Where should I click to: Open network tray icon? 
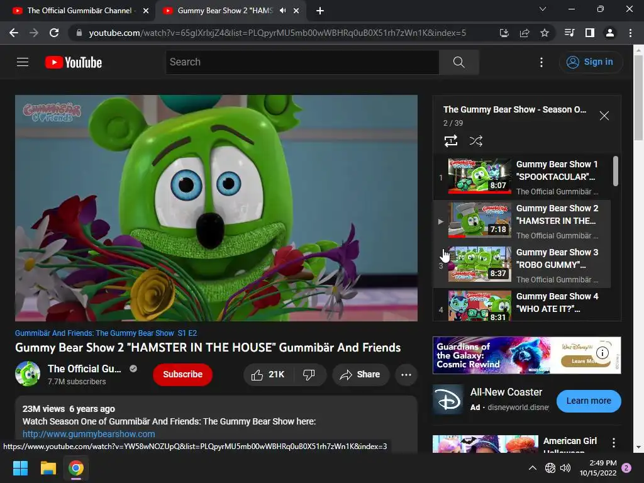(x=550, y=468)
